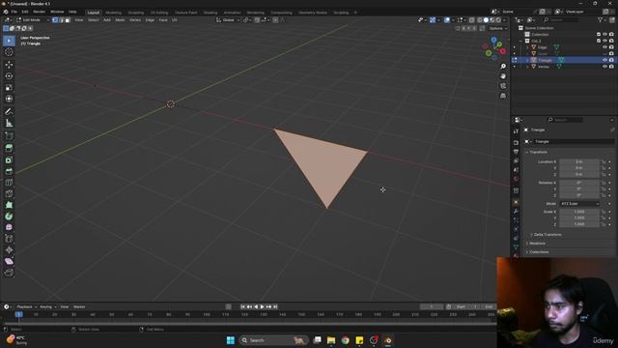Image resolution: width=618 pixels, height=348 pixels.
Task: Switch to the Modeling workspace tab
Action: point(114,13)
